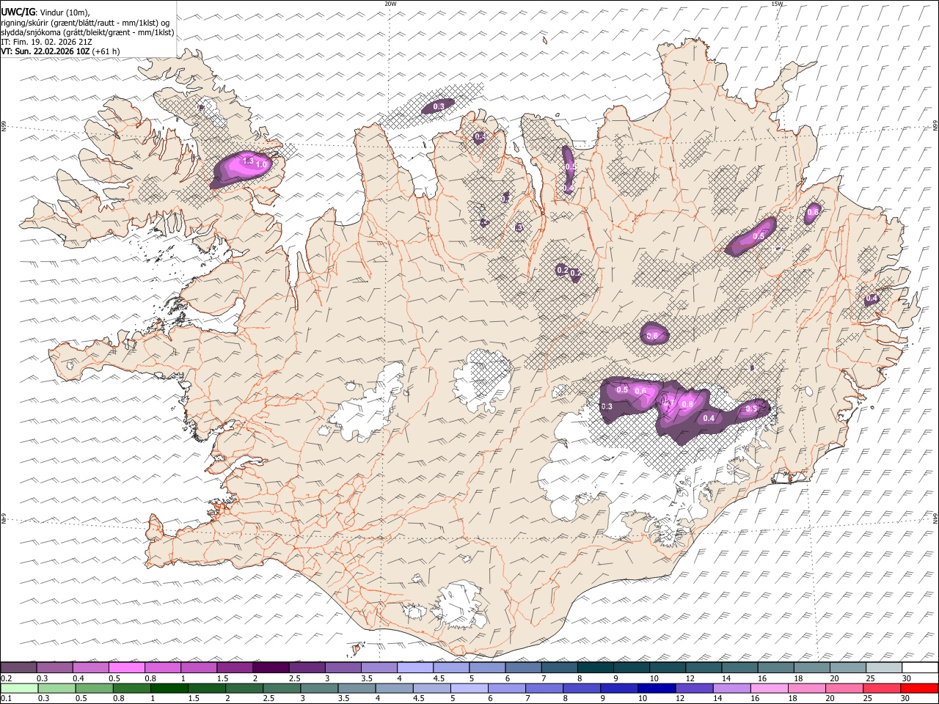Click the bright pink 0.5 swatch, upper legend row
939x704 pixels.
point(126,668)
